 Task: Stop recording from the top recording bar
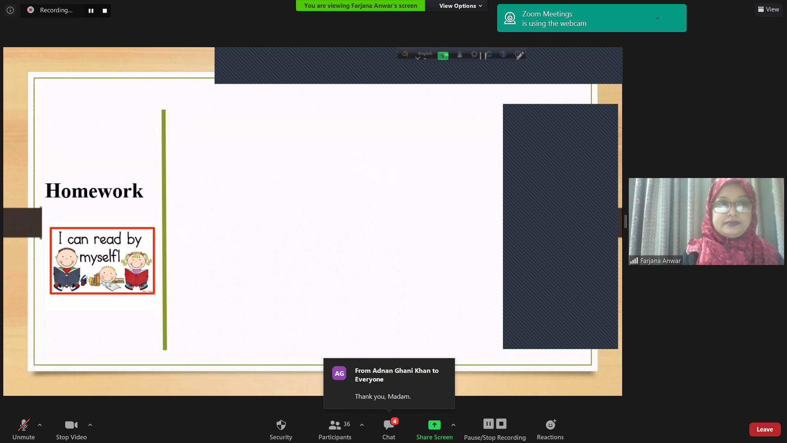[x=105, y=11]
